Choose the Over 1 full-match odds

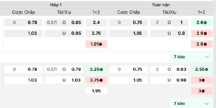click(169, 23)
